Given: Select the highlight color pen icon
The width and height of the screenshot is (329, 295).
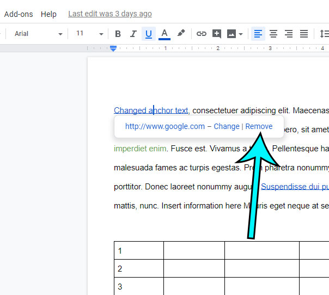Looking at the screenshot, I should click(181, 34).
